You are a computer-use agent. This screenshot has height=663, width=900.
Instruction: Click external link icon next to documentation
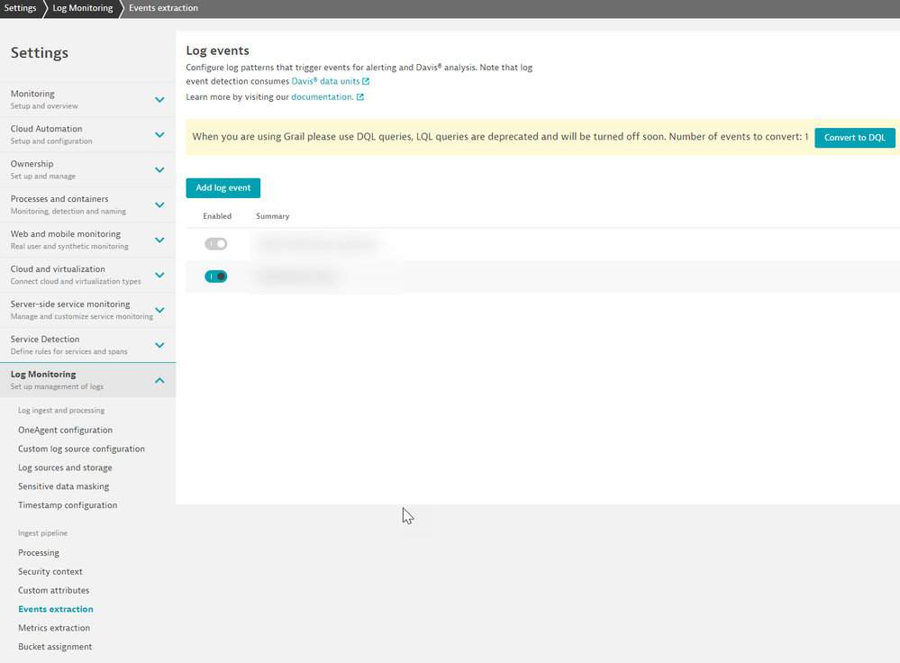(360, 97)
